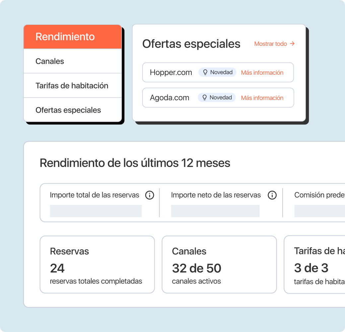The height and width of the screenshot is (332, 345).
Task: Click the Importe total de las reservas placeholder value
Action: tap(96, 211)
